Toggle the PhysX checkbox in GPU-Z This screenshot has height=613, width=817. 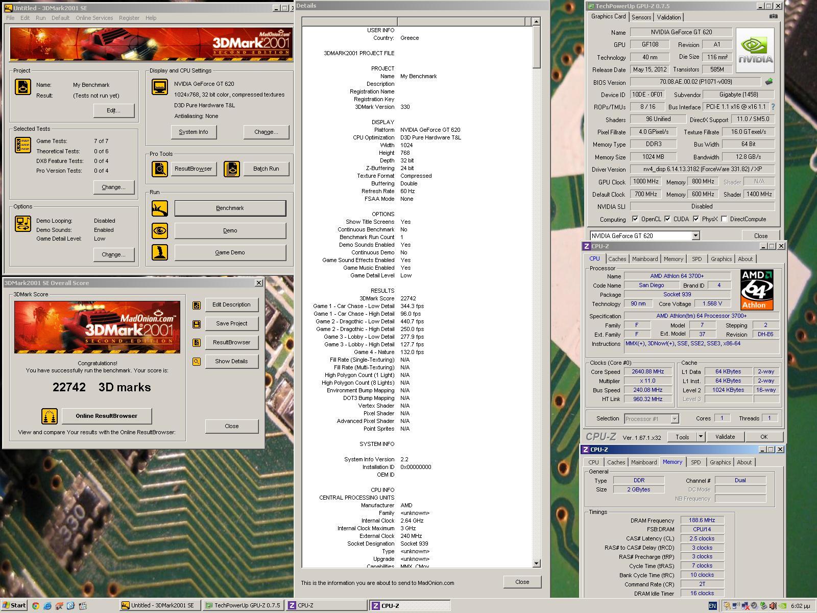point(696,219)
